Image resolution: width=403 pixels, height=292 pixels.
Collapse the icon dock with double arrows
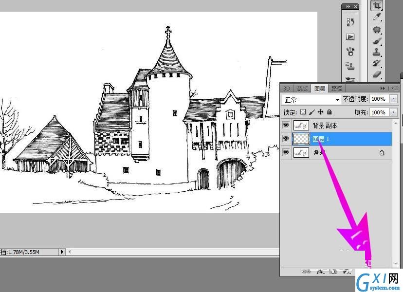click(x=348, y=6)
